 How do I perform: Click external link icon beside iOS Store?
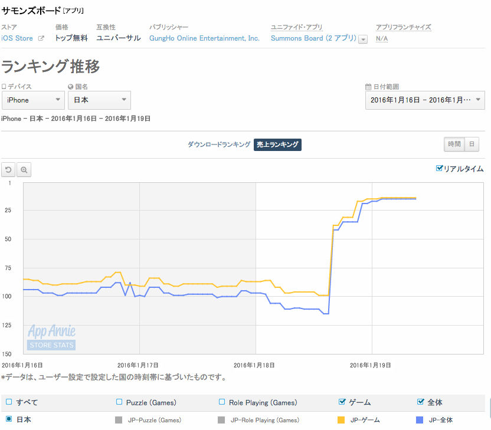point(41,38)
